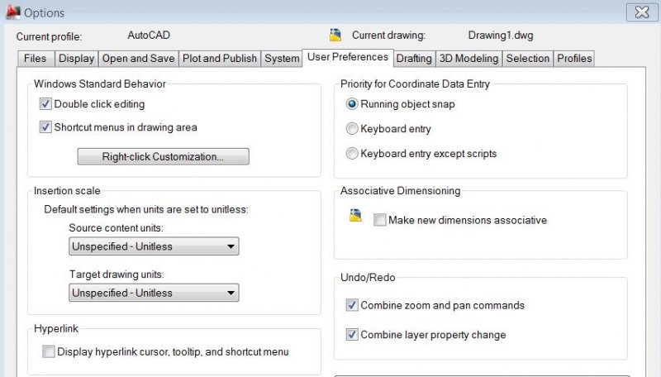The height and width of the screenshot is (377, 661).
Task: Open the 3D Modeling tab
Action: coord(468,58)
